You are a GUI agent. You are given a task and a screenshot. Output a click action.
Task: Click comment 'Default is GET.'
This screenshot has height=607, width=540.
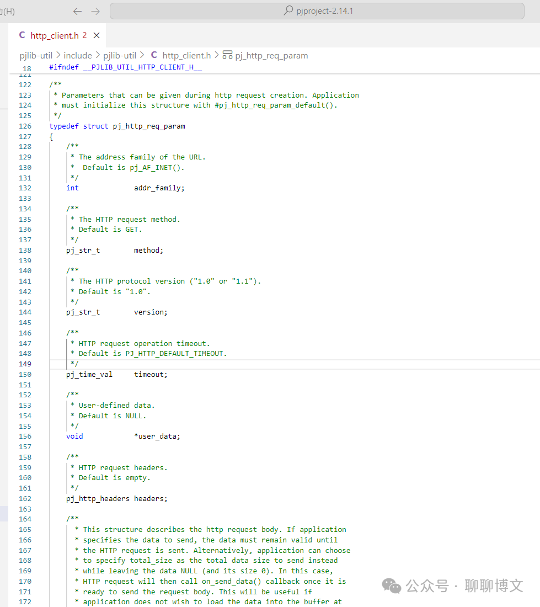click(x=110, y=230)
